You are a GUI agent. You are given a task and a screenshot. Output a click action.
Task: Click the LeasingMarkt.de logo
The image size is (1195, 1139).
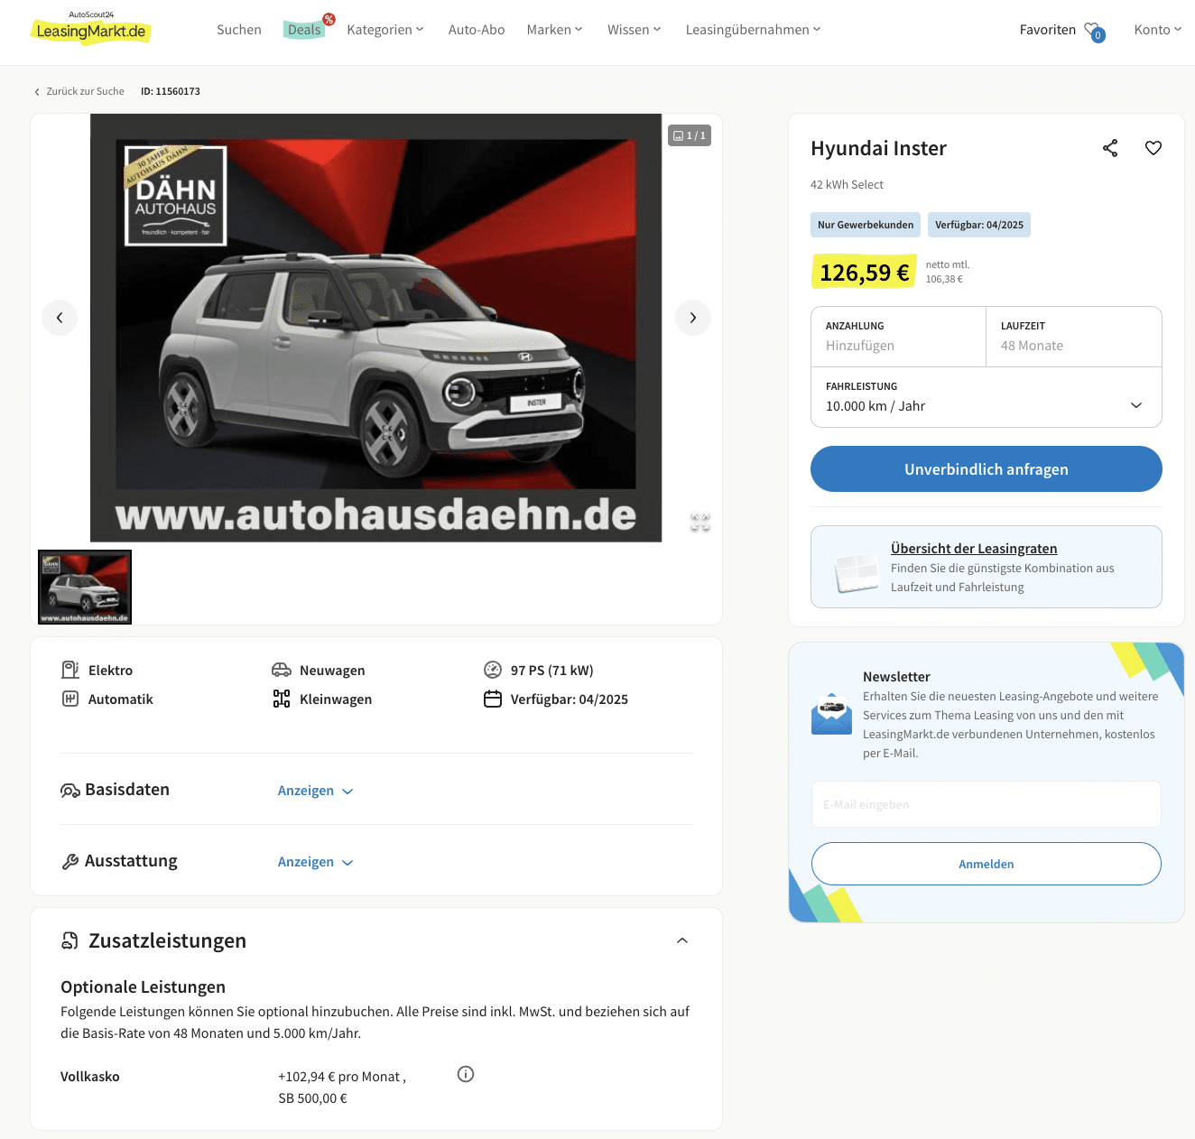[90, 30]
